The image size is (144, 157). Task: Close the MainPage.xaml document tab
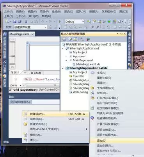click(33, 34)
